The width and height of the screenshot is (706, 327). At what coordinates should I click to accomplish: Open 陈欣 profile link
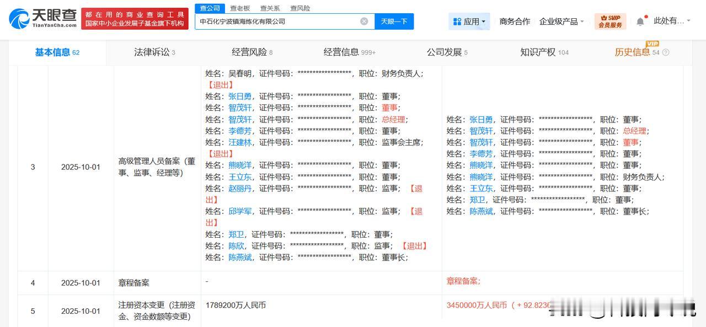coord(236,246)
